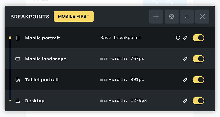Click the Base breakpoint text
The width and height of the screenshot is (220, 117).
click(x=121, y=38)
